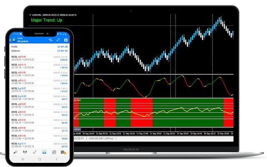Expand the US30,M61 chart title arrow
The height and width of the screenshot is (167, 267).
click(x=30, y=15)
